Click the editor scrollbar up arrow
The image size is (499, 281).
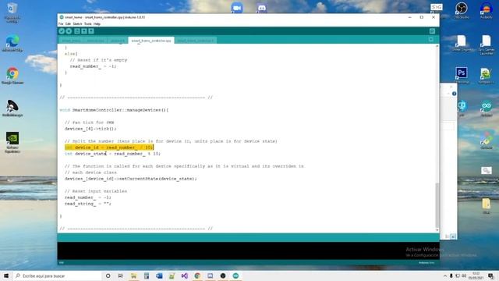(x=437, y=46)
